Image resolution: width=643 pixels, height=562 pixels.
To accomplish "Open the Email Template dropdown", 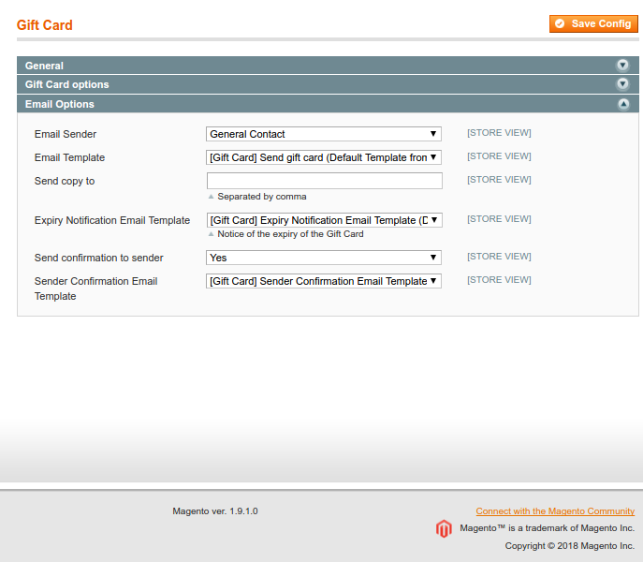I will tap(323, 157).
